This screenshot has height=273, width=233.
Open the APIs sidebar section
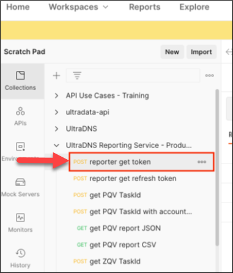(20, 116)
